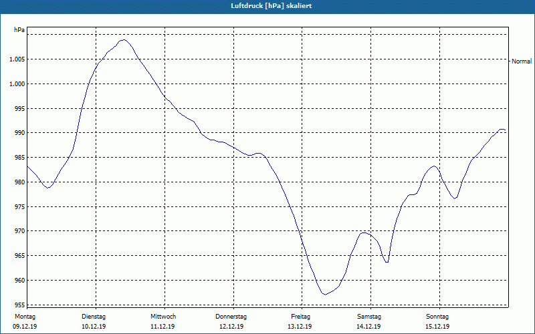Click the 990 y-axis value
The image size is (535, 334).
click(x=20, y=133)
